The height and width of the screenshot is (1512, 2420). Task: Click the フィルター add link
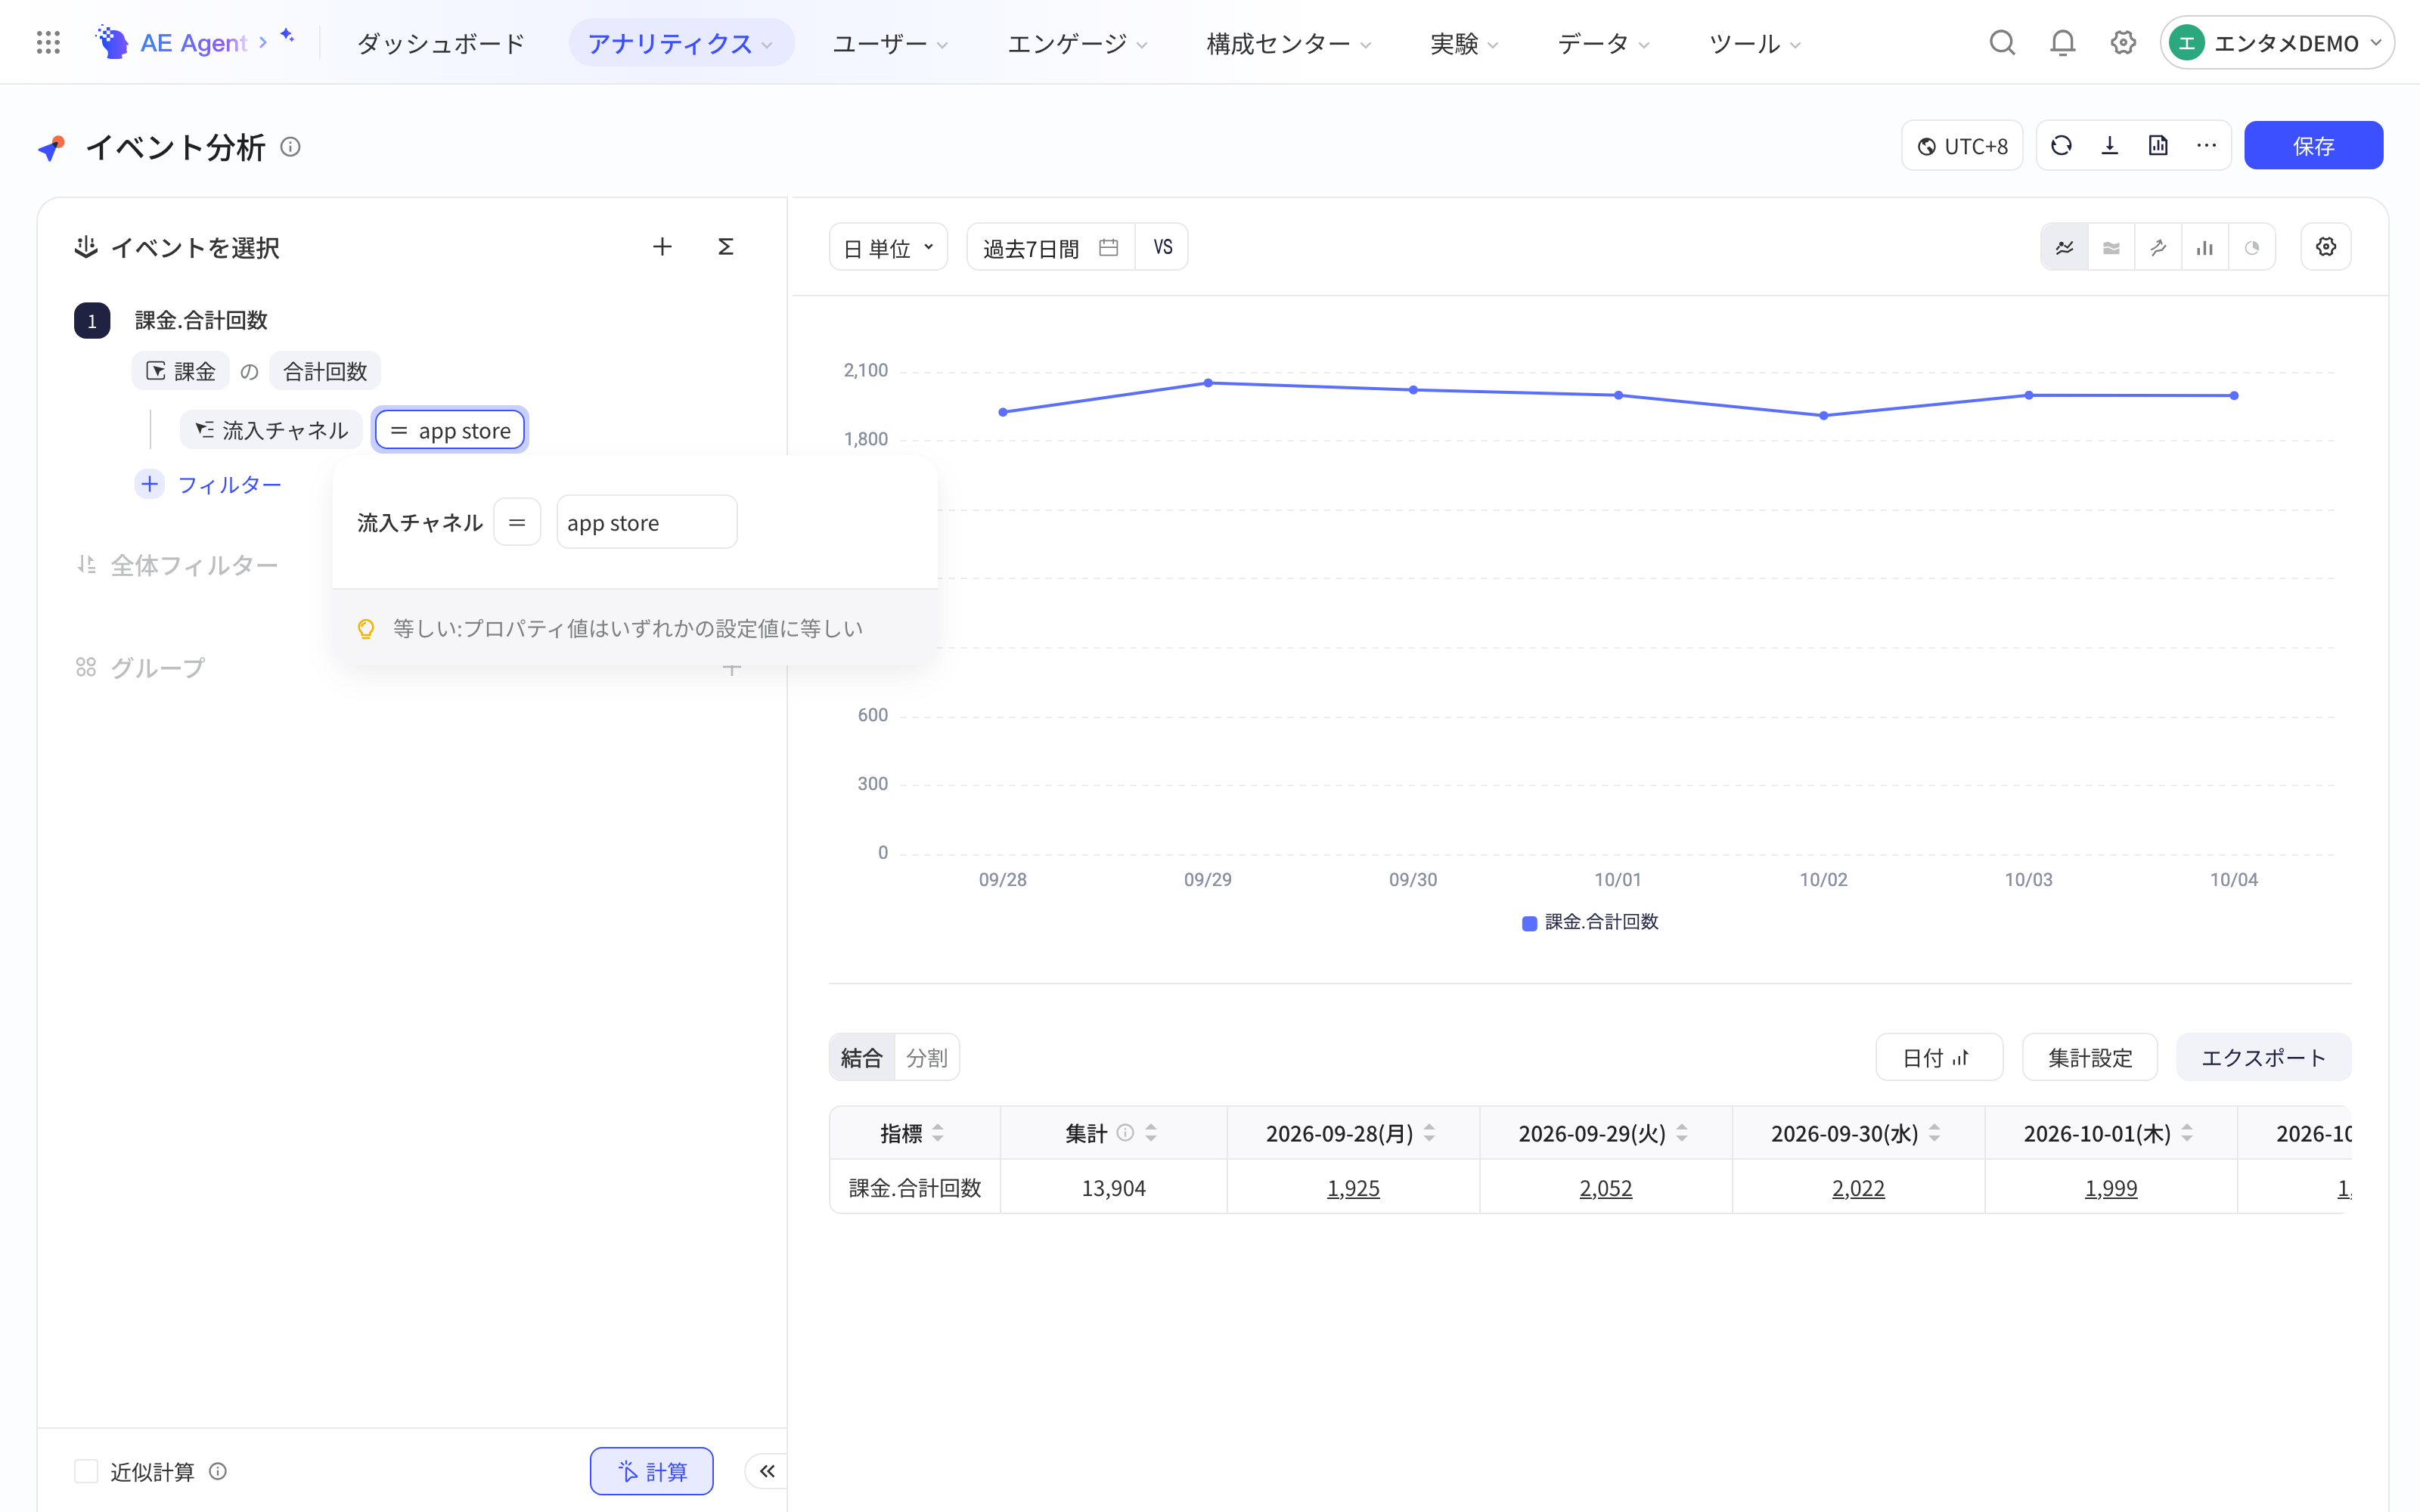(x=209, y=485)
